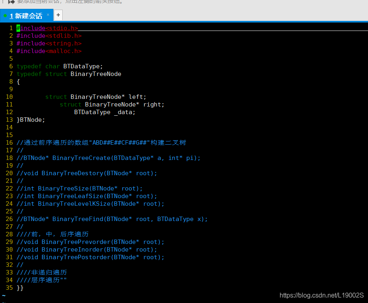Click the '//void BinaryTreePrevorder' comment line
The image size is (368, 303).
[x=90, y=242]
